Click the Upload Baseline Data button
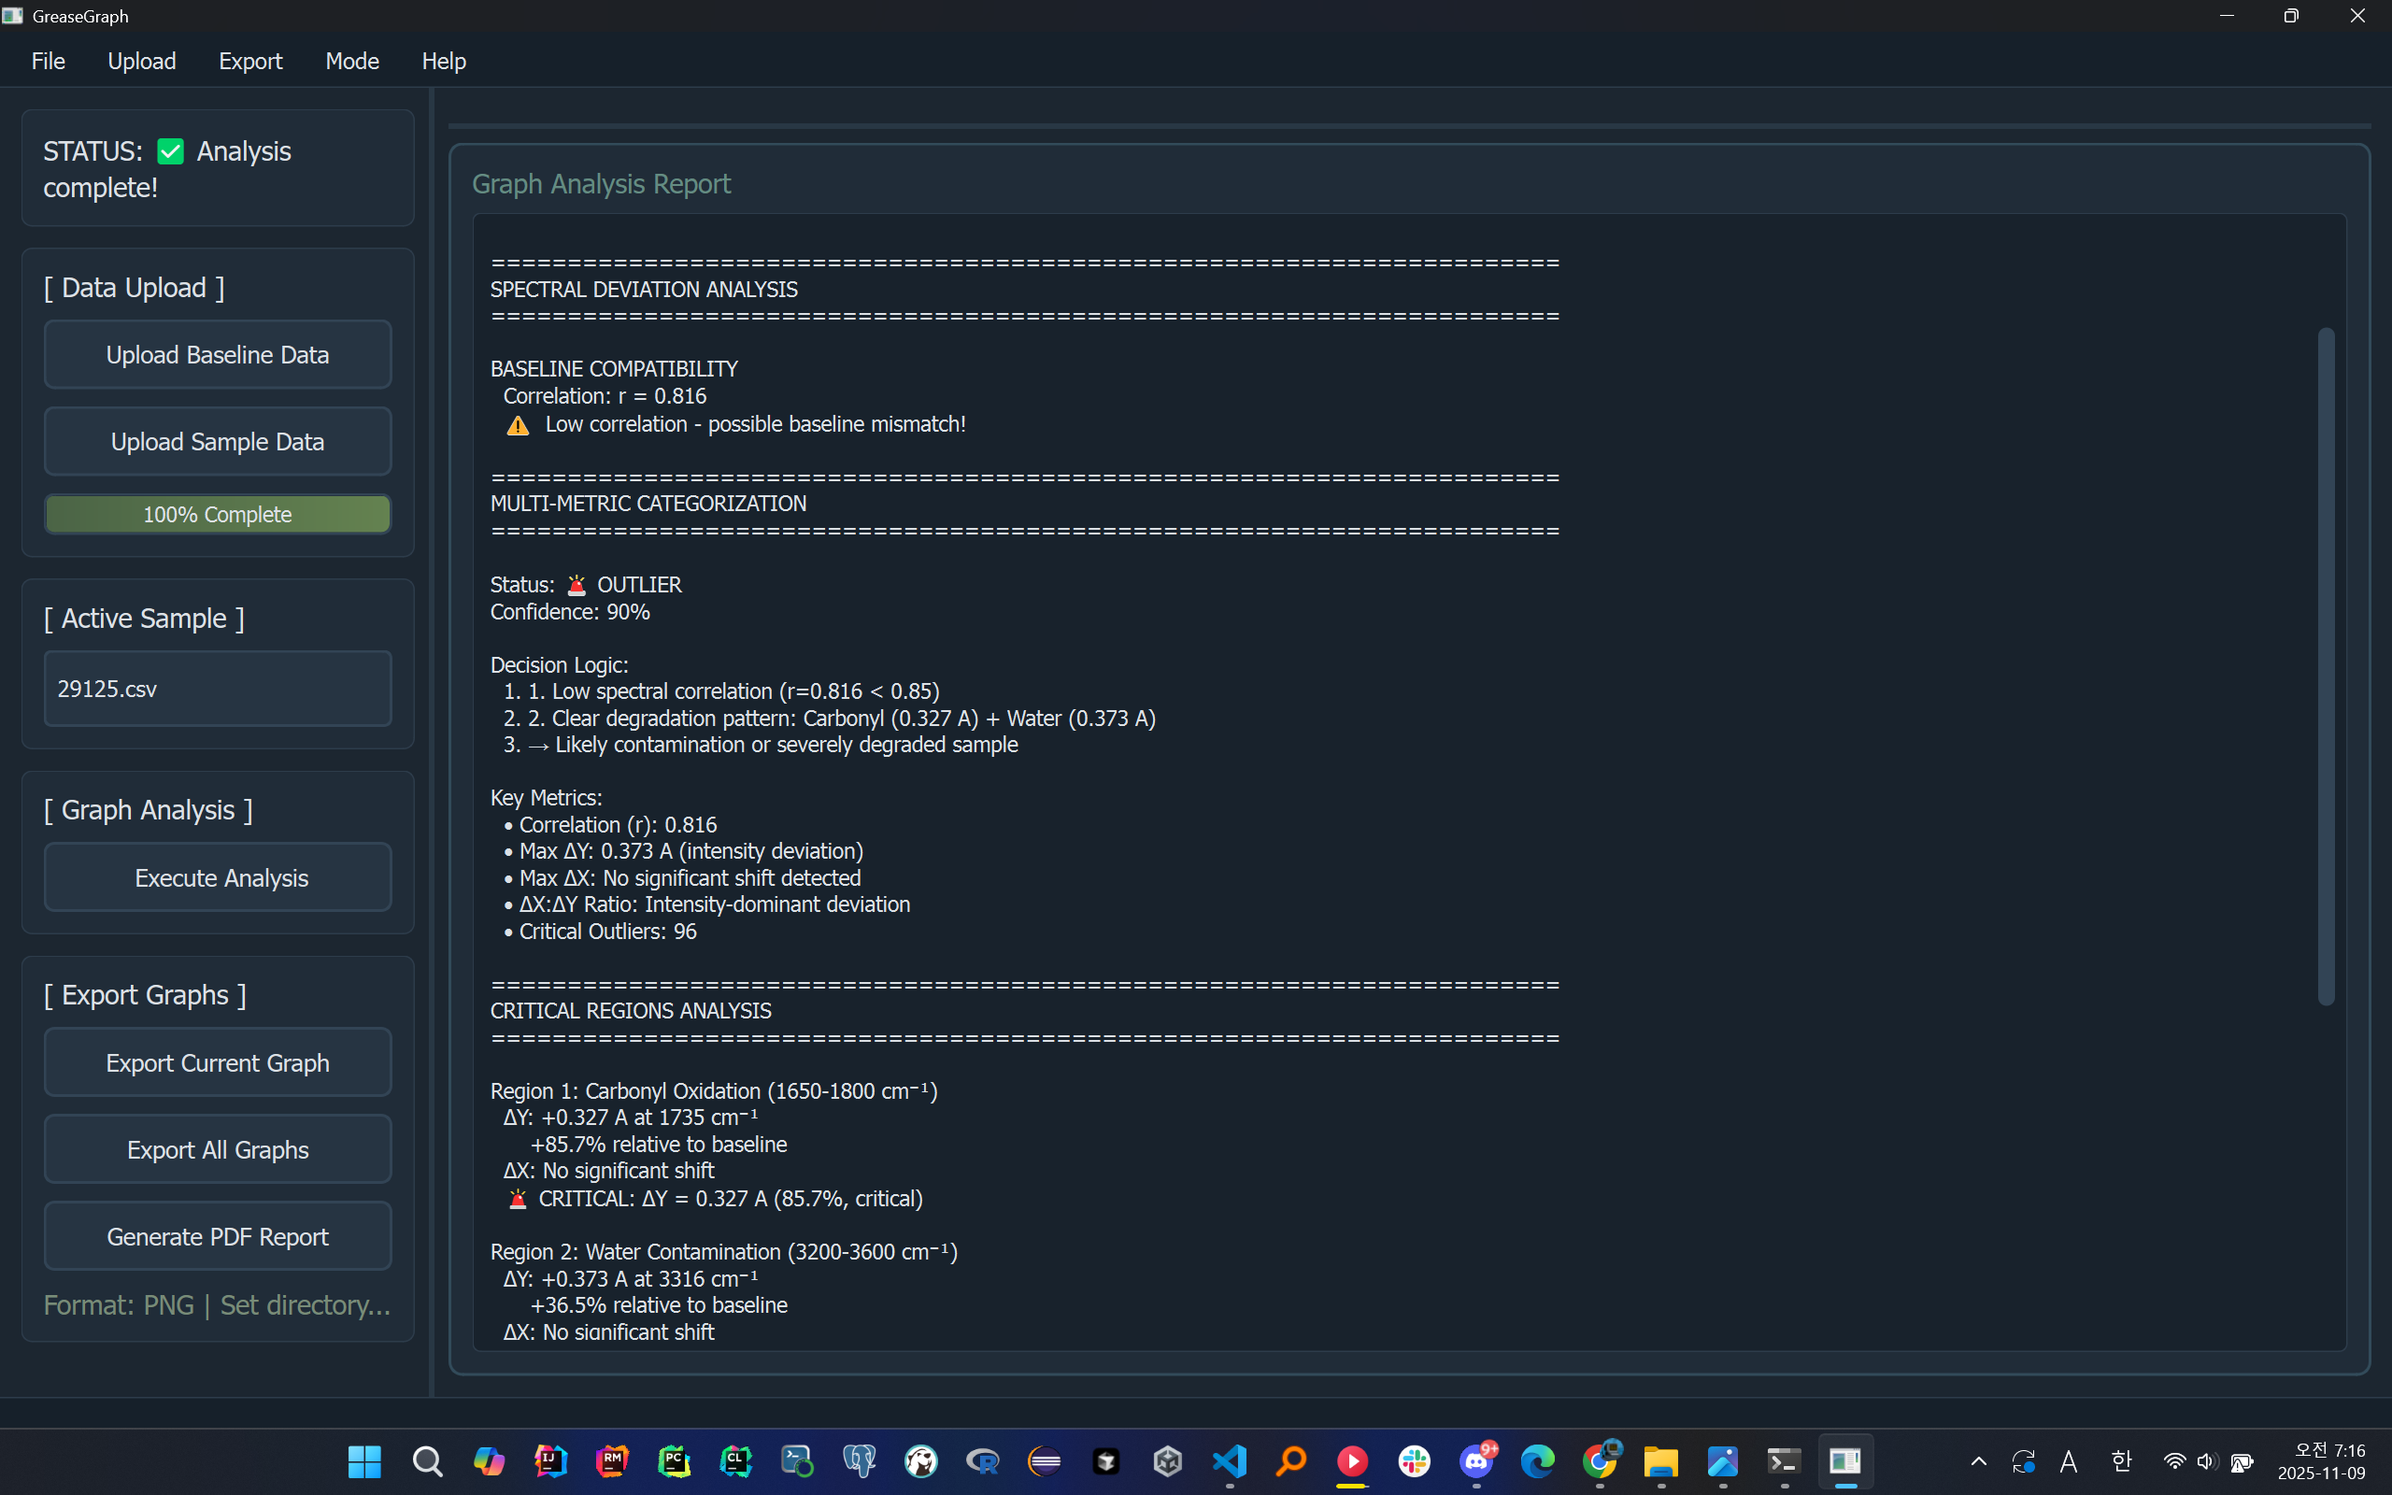 218,355
